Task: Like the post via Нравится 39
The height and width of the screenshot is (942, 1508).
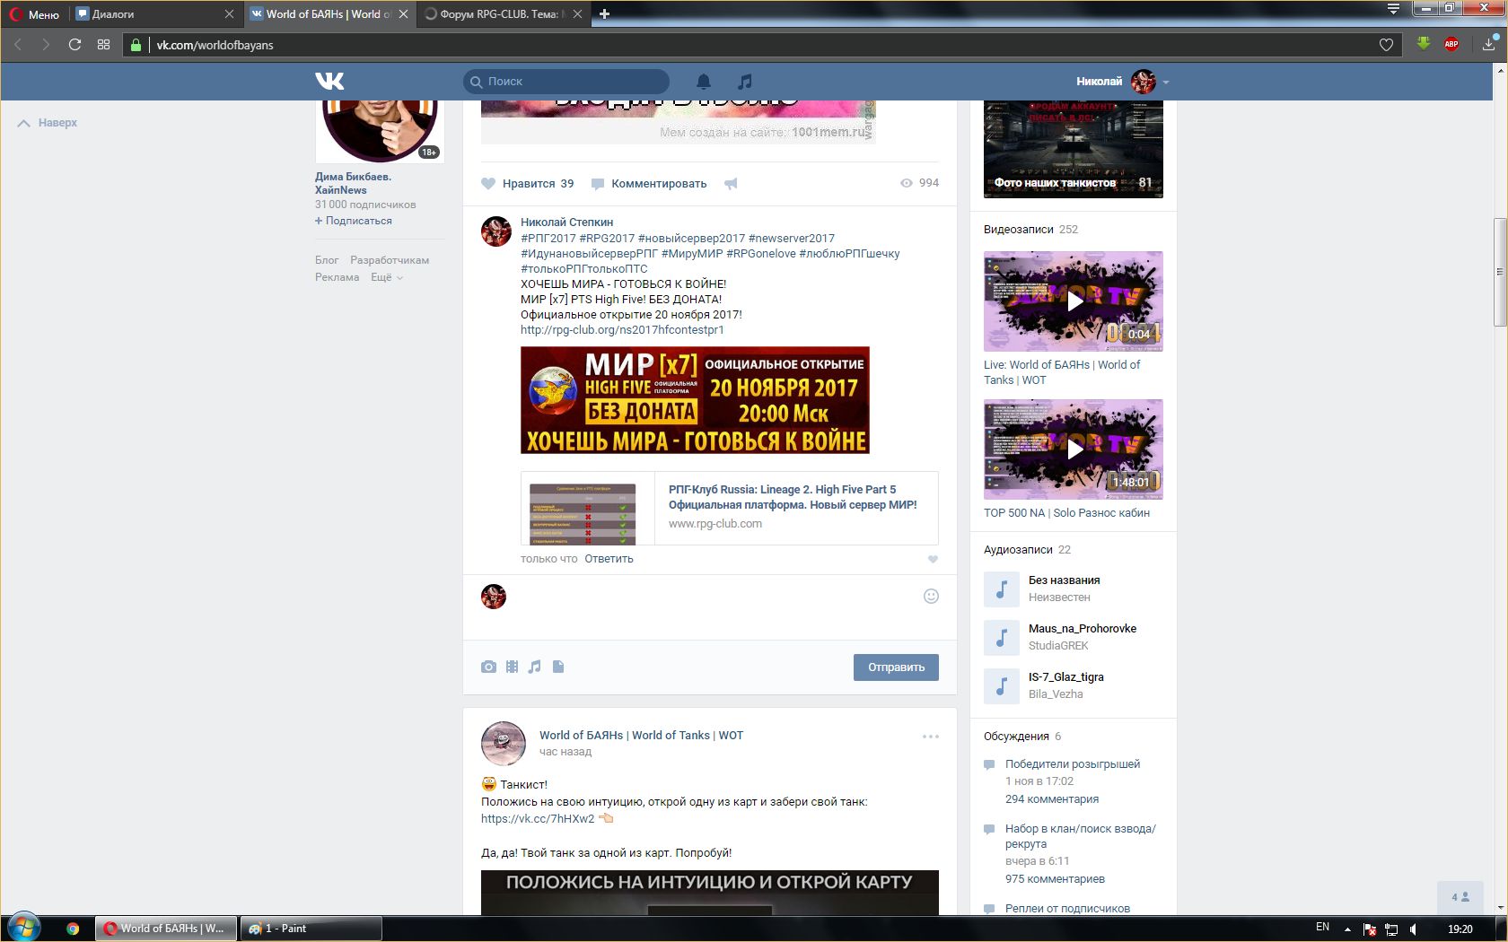Action: tap(528, 183)
